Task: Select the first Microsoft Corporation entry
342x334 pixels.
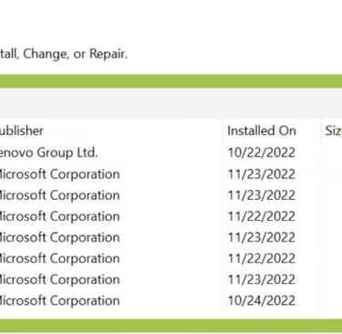Action: pyautogui.click(x=59, y=174)
